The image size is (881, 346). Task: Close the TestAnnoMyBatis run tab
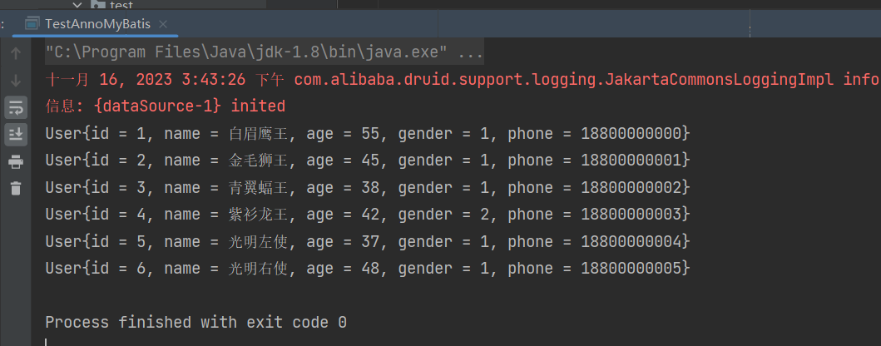(x=162, y=24)
